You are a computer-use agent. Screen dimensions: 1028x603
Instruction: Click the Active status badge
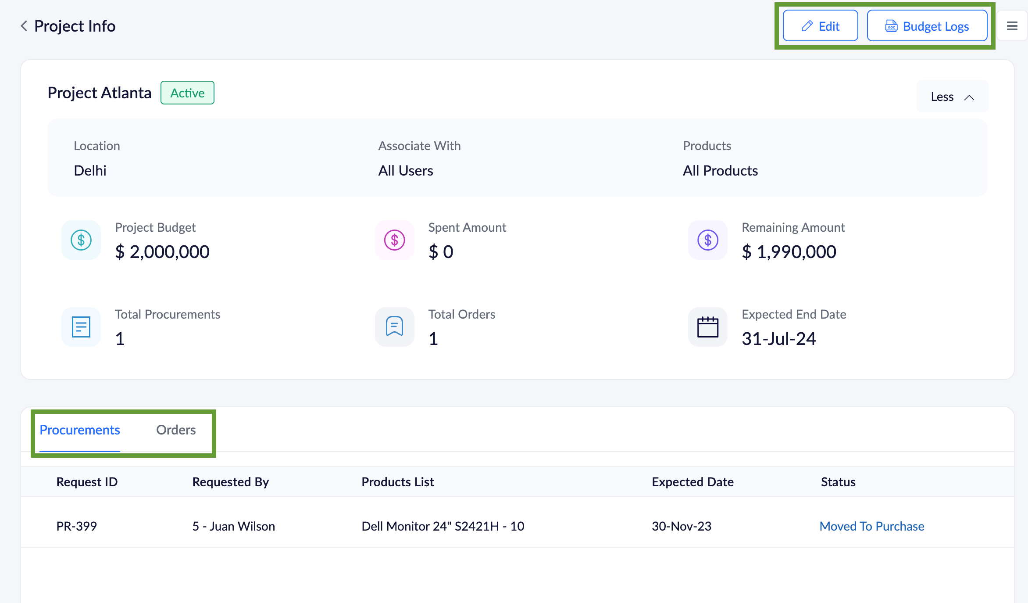point(187,93)
